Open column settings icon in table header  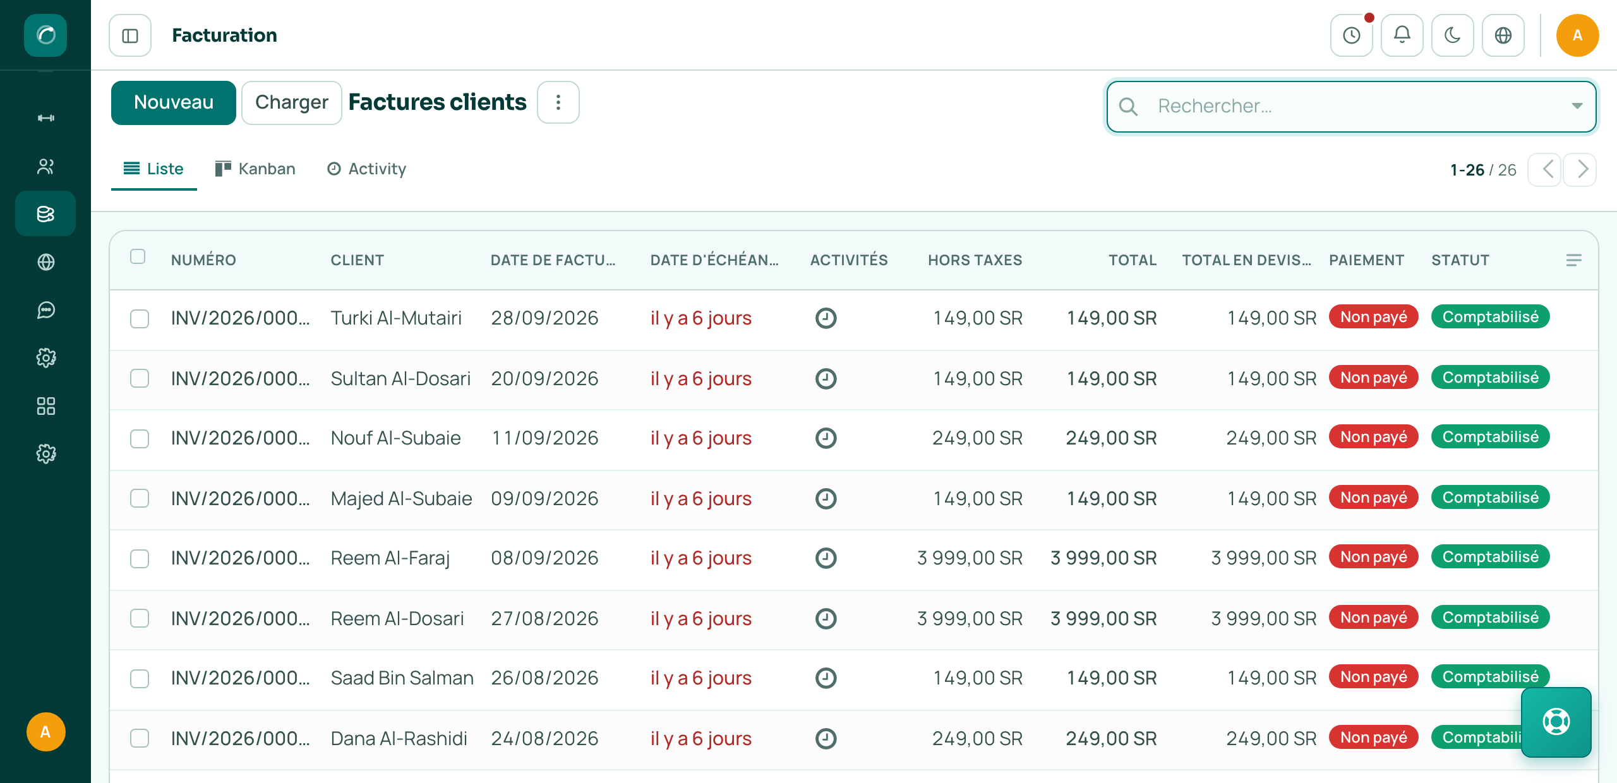[1573, 260]
